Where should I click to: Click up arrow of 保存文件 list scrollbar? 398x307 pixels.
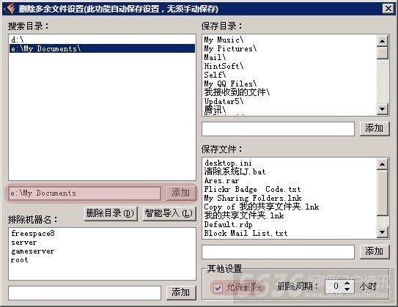383,164
